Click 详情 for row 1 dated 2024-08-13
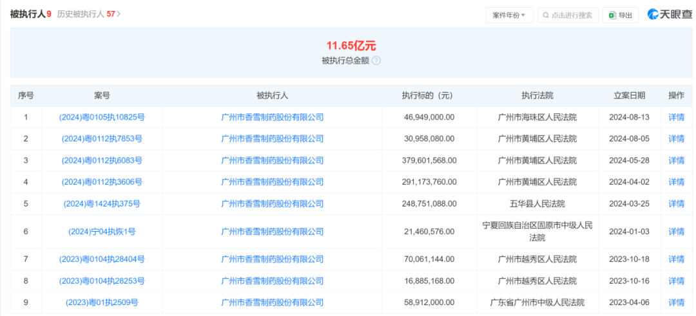Image resolution: width=696 pixels, height=316 pixels. coord(676,117)
